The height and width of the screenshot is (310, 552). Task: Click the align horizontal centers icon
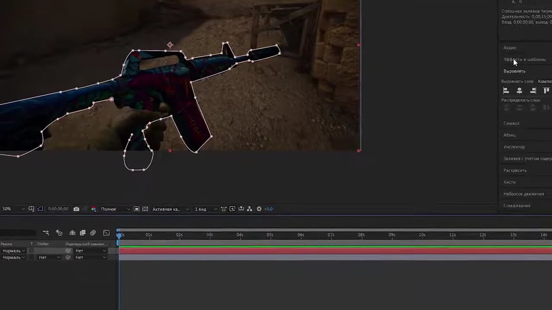519,90
